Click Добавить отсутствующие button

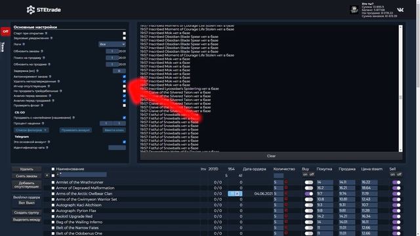point(26,185)
